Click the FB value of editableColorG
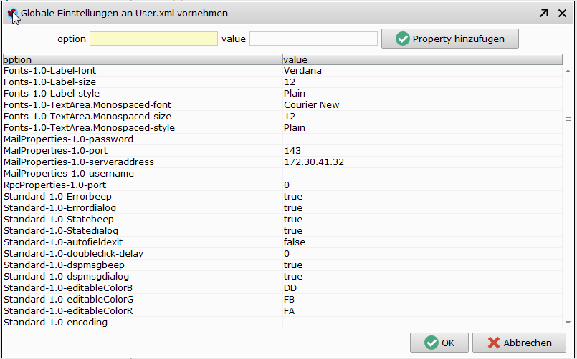577x359 pixels. click(290, 300)
